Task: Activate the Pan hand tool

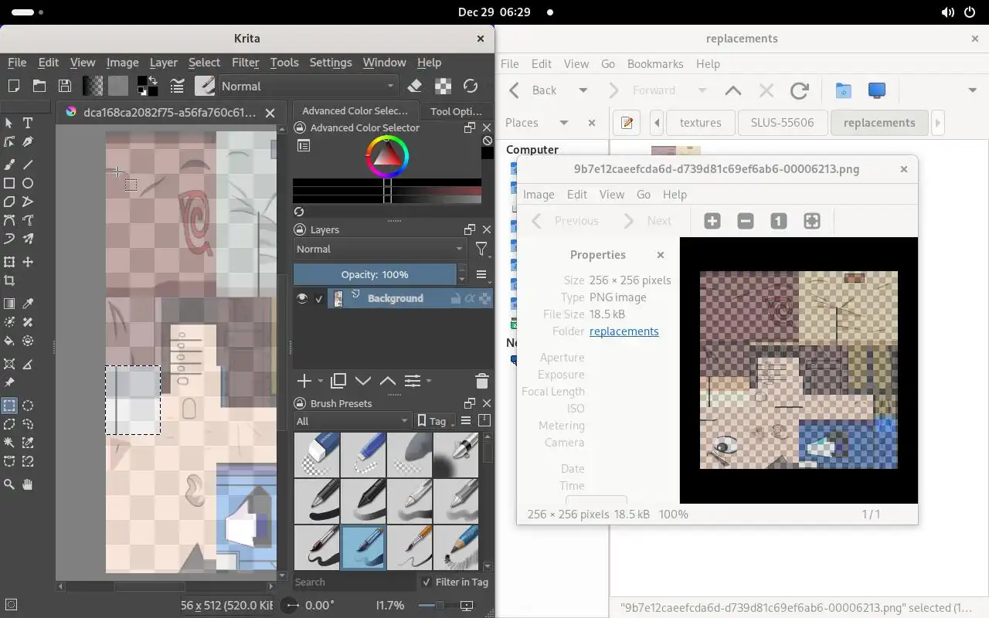Action: (x=28, y=484)
